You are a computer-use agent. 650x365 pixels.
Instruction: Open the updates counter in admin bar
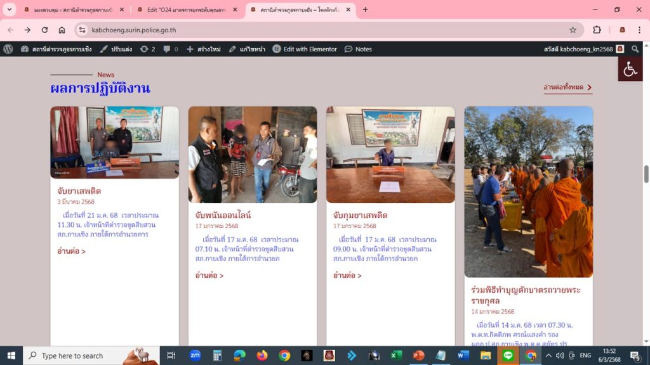click(147, 49)
